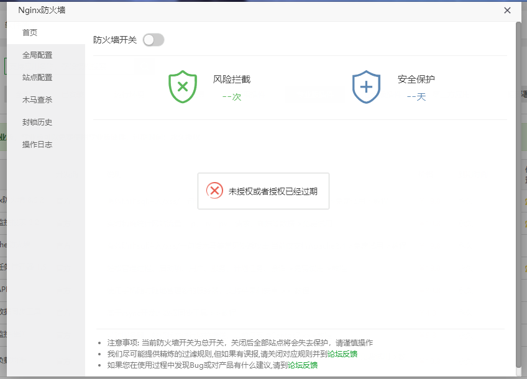
Task: Click the 安全保护 heading
Action: pos(416,80)
